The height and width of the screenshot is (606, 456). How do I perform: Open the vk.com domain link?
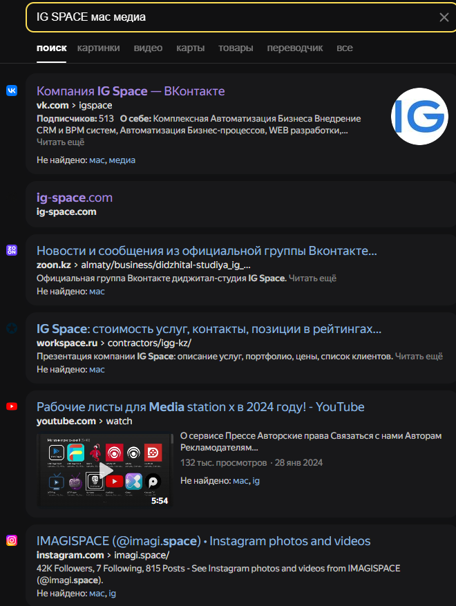coord(53,106)
